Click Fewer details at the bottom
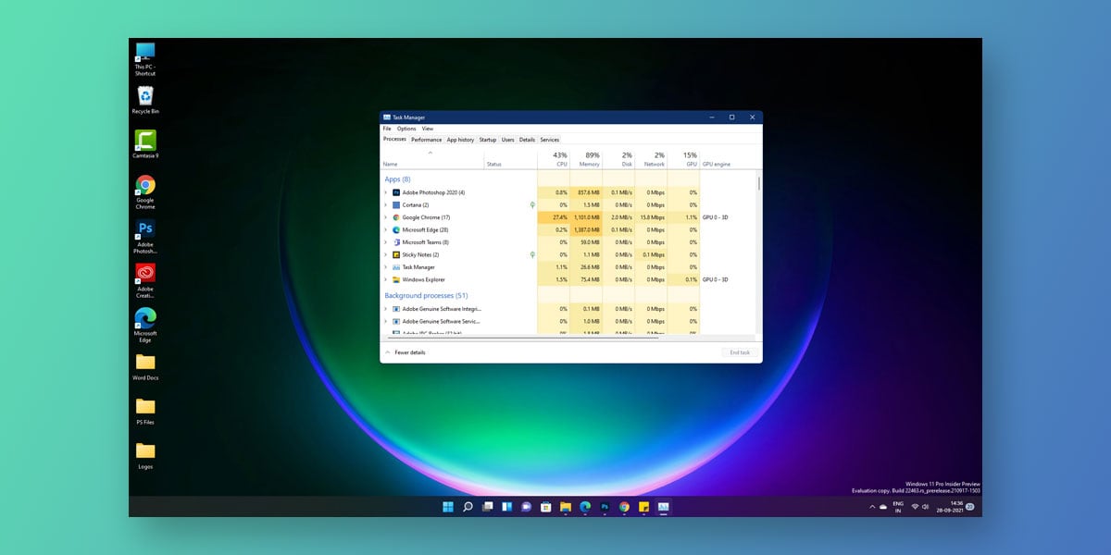This screenshot has height=555, width=1111. click(408, 352)
